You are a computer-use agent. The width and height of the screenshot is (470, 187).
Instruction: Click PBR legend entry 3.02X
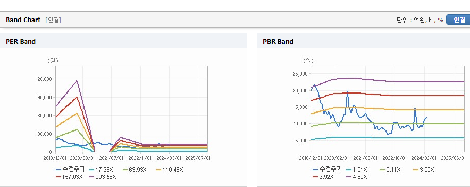point(424,170)
